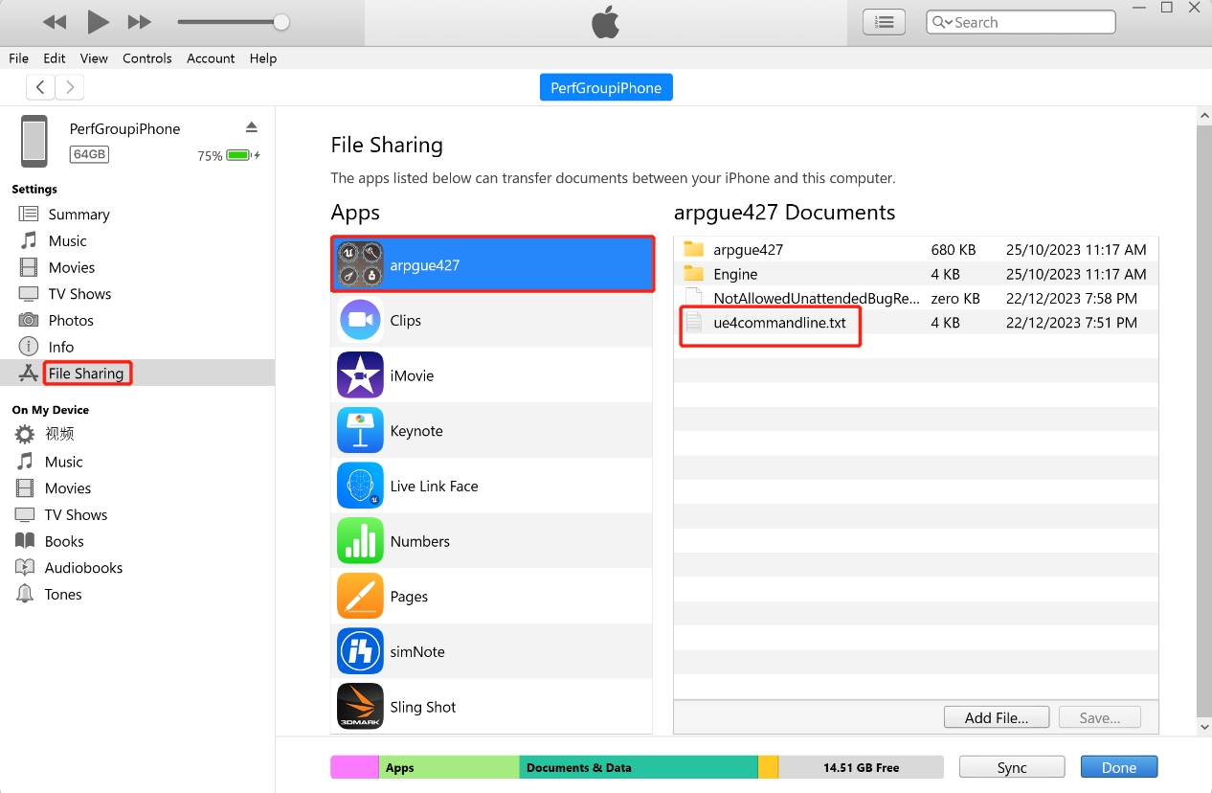Click the Documents & Data storage segment

639,767
